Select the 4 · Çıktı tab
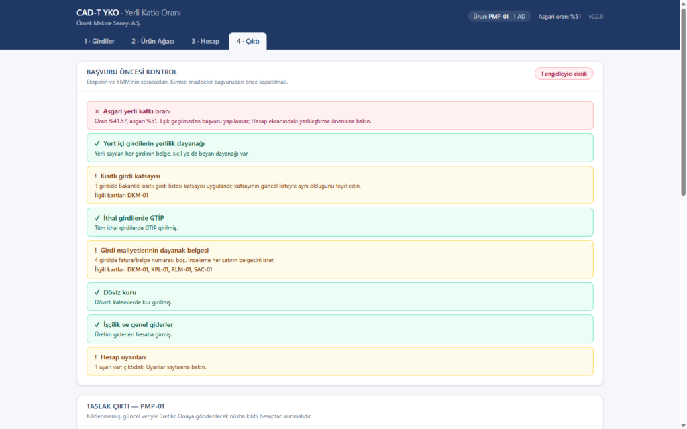The image size is (687, 429). (248, 41)
